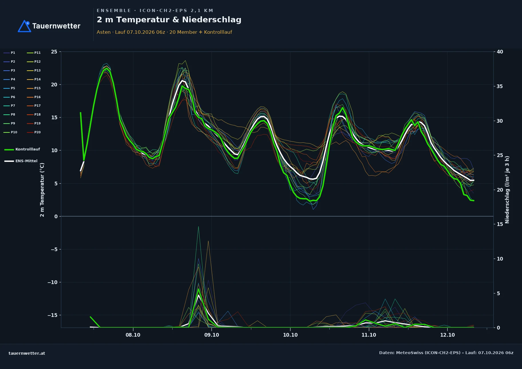
Task: Select the P18 legend entry
Action: [x=34, y=114]
